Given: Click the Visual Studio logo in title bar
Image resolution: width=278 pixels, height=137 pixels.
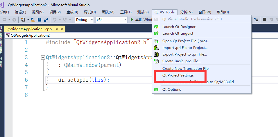Looking at the screenshot, I should pyautogui.click(x=2, y=5).
